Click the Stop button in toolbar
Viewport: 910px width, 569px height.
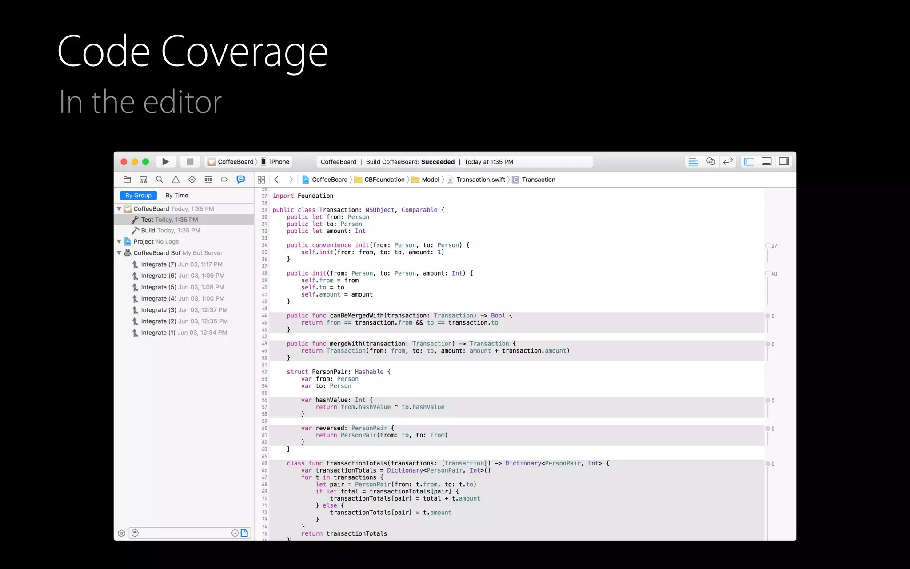[x=190, y=162]
